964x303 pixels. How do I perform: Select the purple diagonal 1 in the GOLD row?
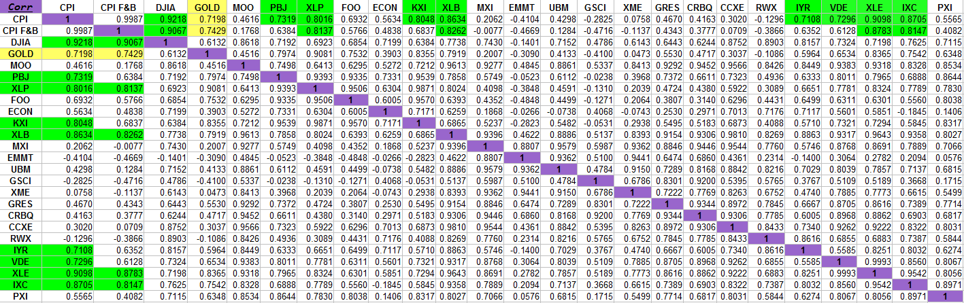pyautogui.click(x=207, y=54)
